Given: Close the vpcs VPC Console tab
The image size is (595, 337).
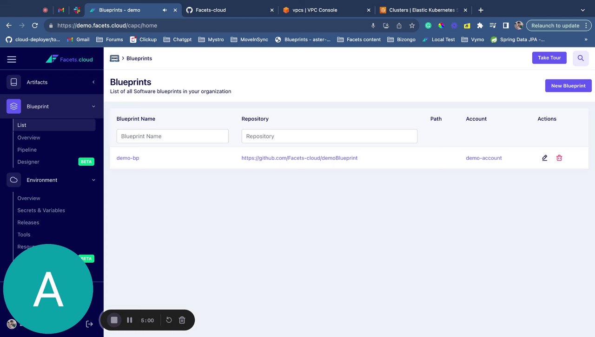Looking at the screenshot, I should coord(369,10).
